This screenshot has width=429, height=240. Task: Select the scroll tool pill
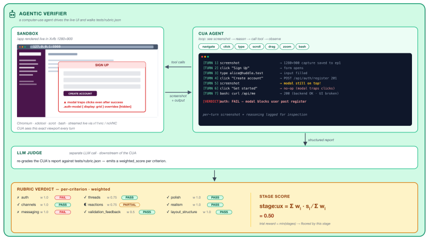coord(257,47)
